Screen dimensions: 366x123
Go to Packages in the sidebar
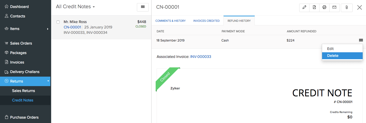pos(18,53)
